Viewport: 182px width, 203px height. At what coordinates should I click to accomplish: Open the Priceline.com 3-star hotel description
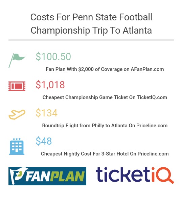point(105,154)
